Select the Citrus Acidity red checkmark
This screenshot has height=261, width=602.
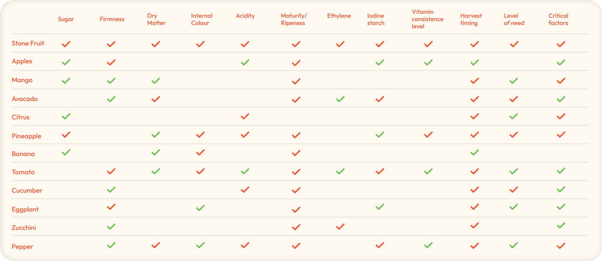(x=245, y=116)
